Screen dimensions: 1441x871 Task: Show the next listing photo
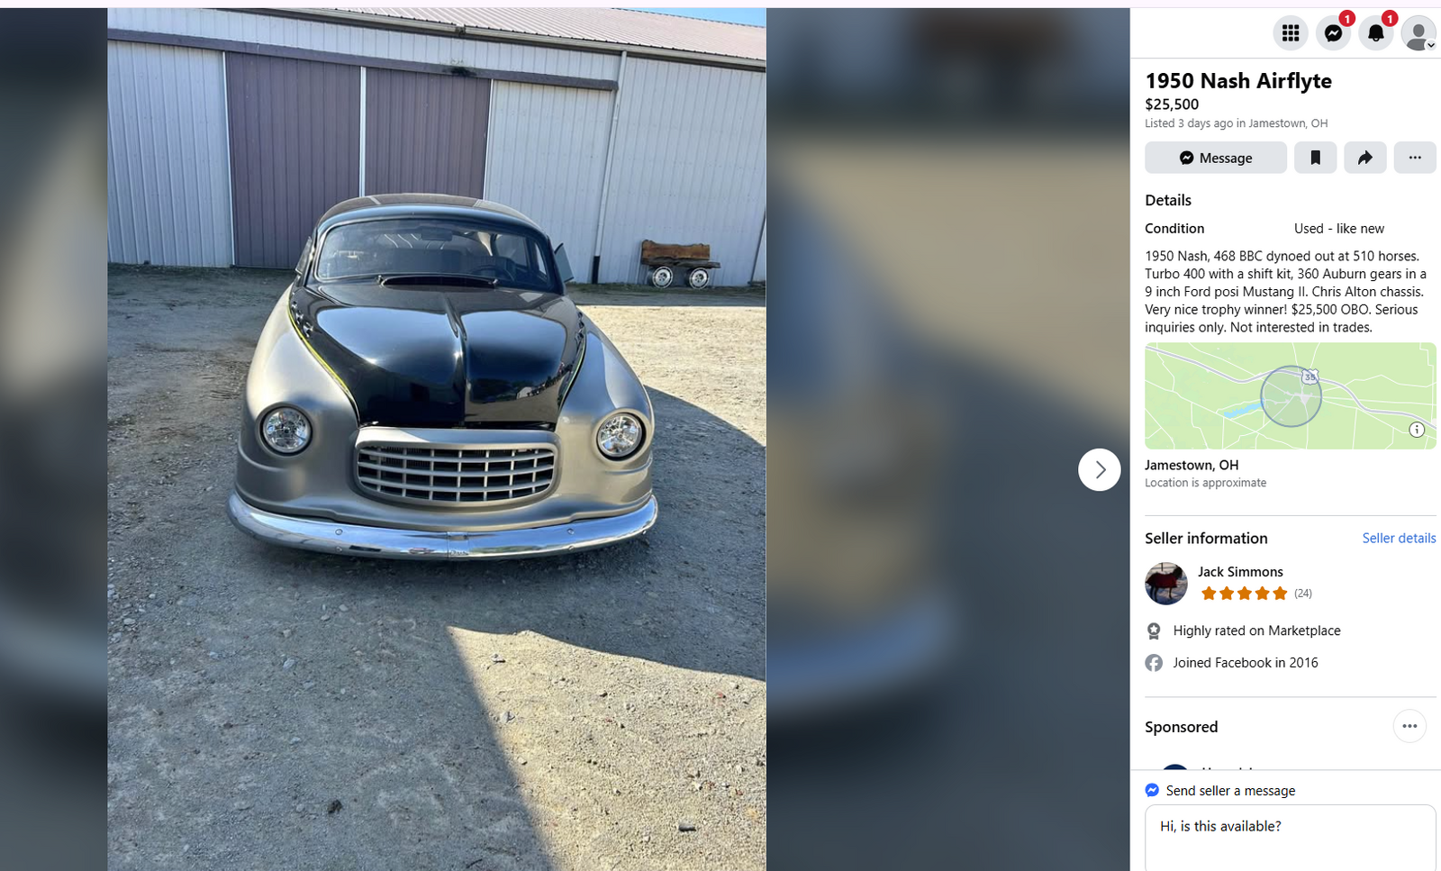tap(1100, 469)
